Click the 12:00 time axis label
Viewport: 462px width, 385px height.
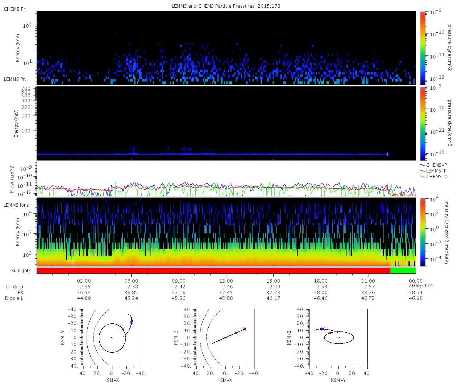[226, 281]
